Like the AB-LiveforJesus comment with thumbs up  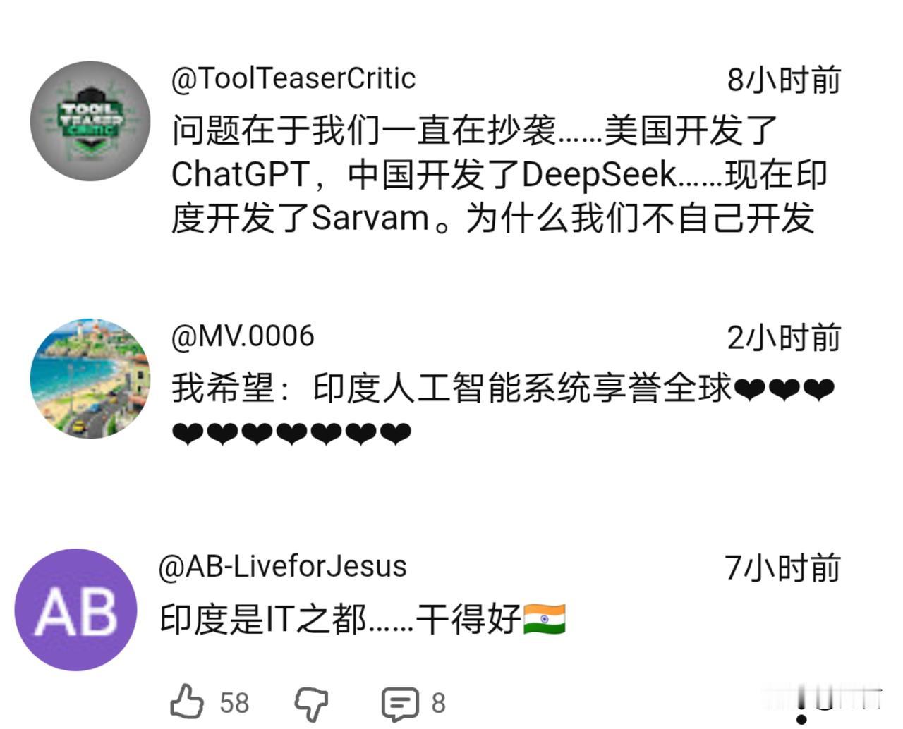187,702
